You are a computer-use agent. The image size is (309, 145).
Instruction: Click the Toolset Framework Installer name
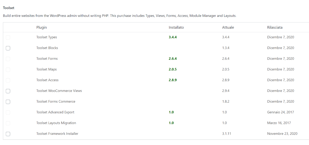click(x=57, y=133)
